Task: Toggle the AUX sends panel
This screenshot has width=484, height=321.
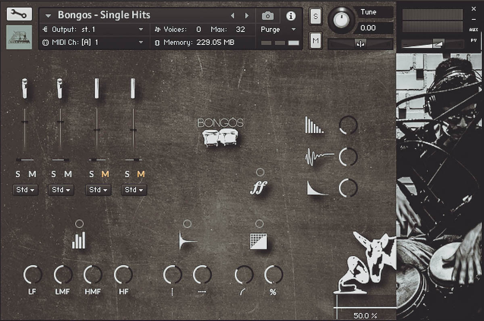Action: 474,29
